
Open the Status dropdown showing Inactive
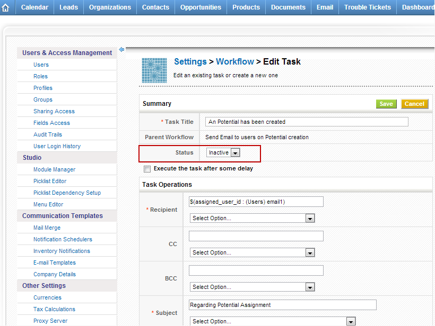[223, 152]
